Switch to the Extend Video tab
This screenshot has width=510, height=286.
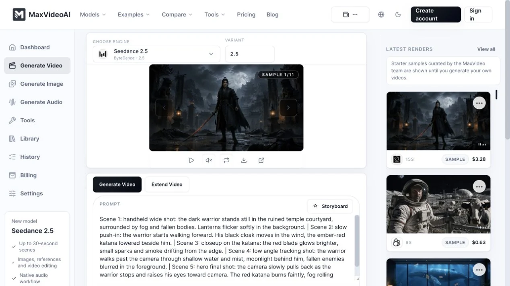pos(167,185)
